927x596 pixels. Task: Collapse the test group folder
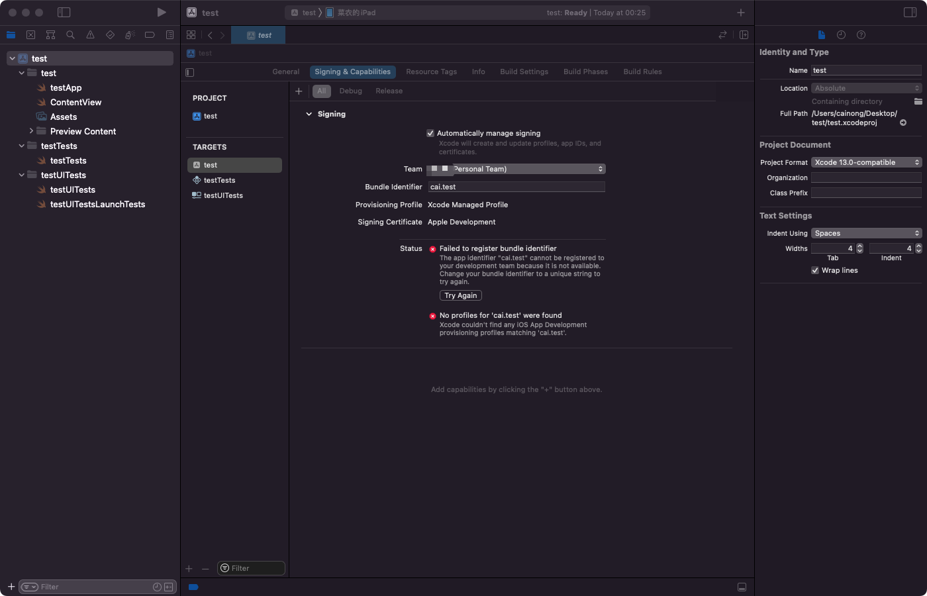(x=21, y=73)
